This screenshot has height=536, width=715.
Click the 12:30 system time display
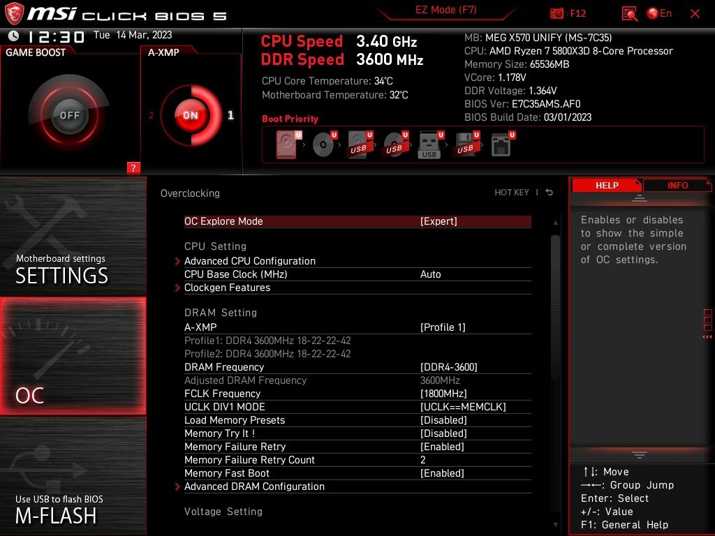(x=57, y=36)
